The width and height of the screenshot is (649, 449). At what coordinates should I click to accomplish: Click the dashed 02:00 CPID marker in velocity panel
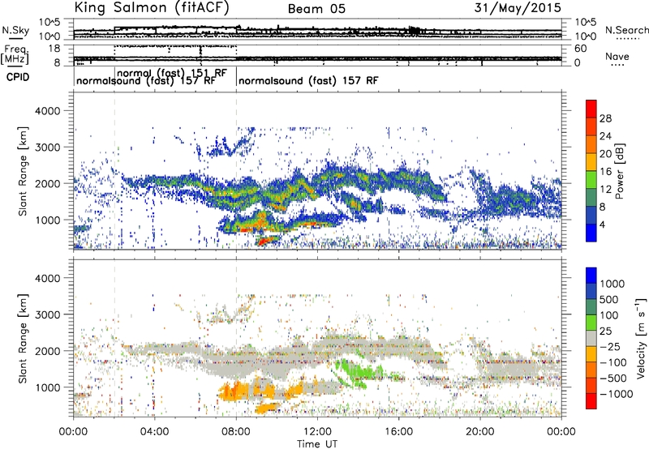(114, 338)
